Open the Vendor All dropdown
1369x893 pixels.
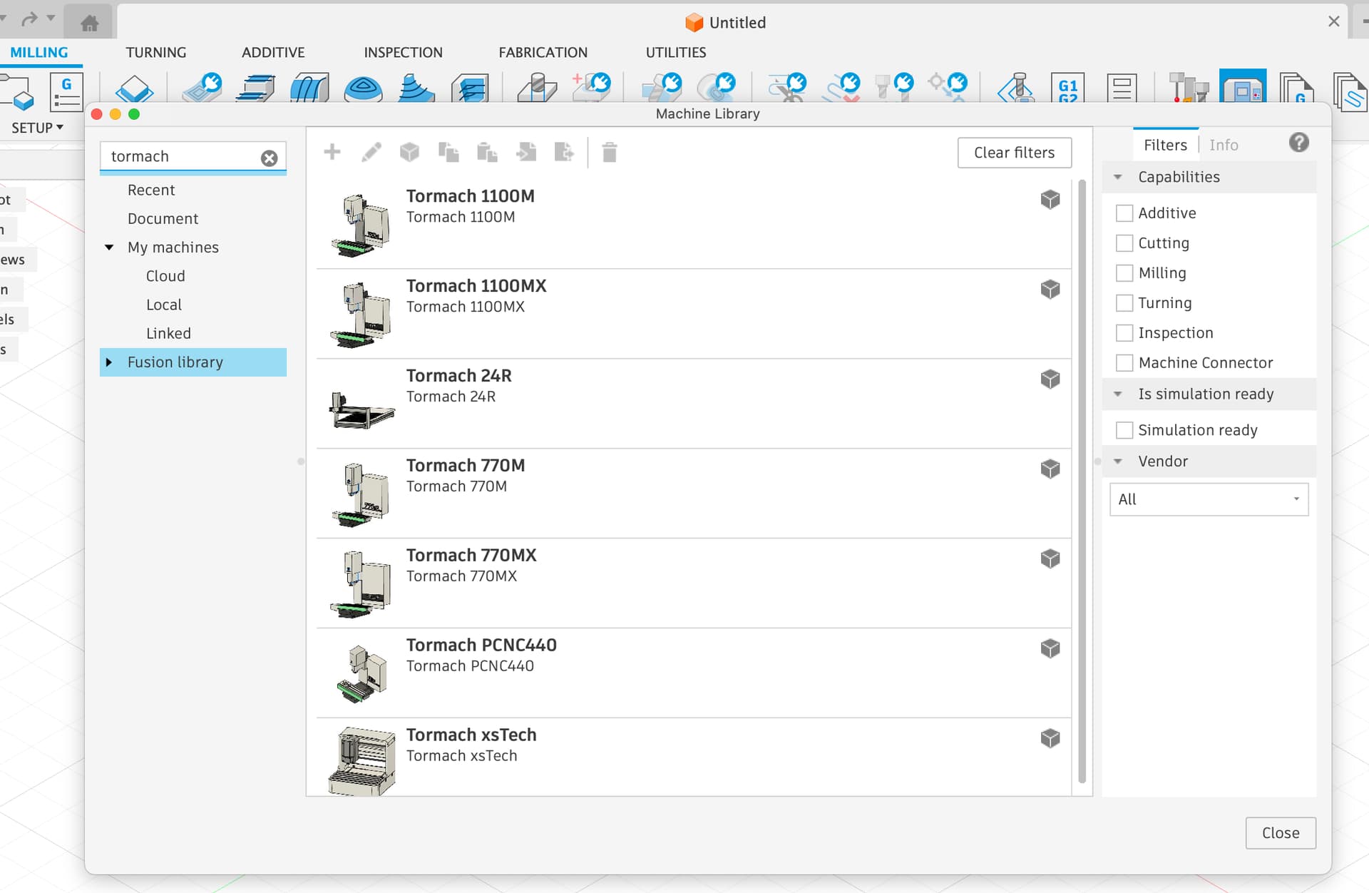(1209, 499)
